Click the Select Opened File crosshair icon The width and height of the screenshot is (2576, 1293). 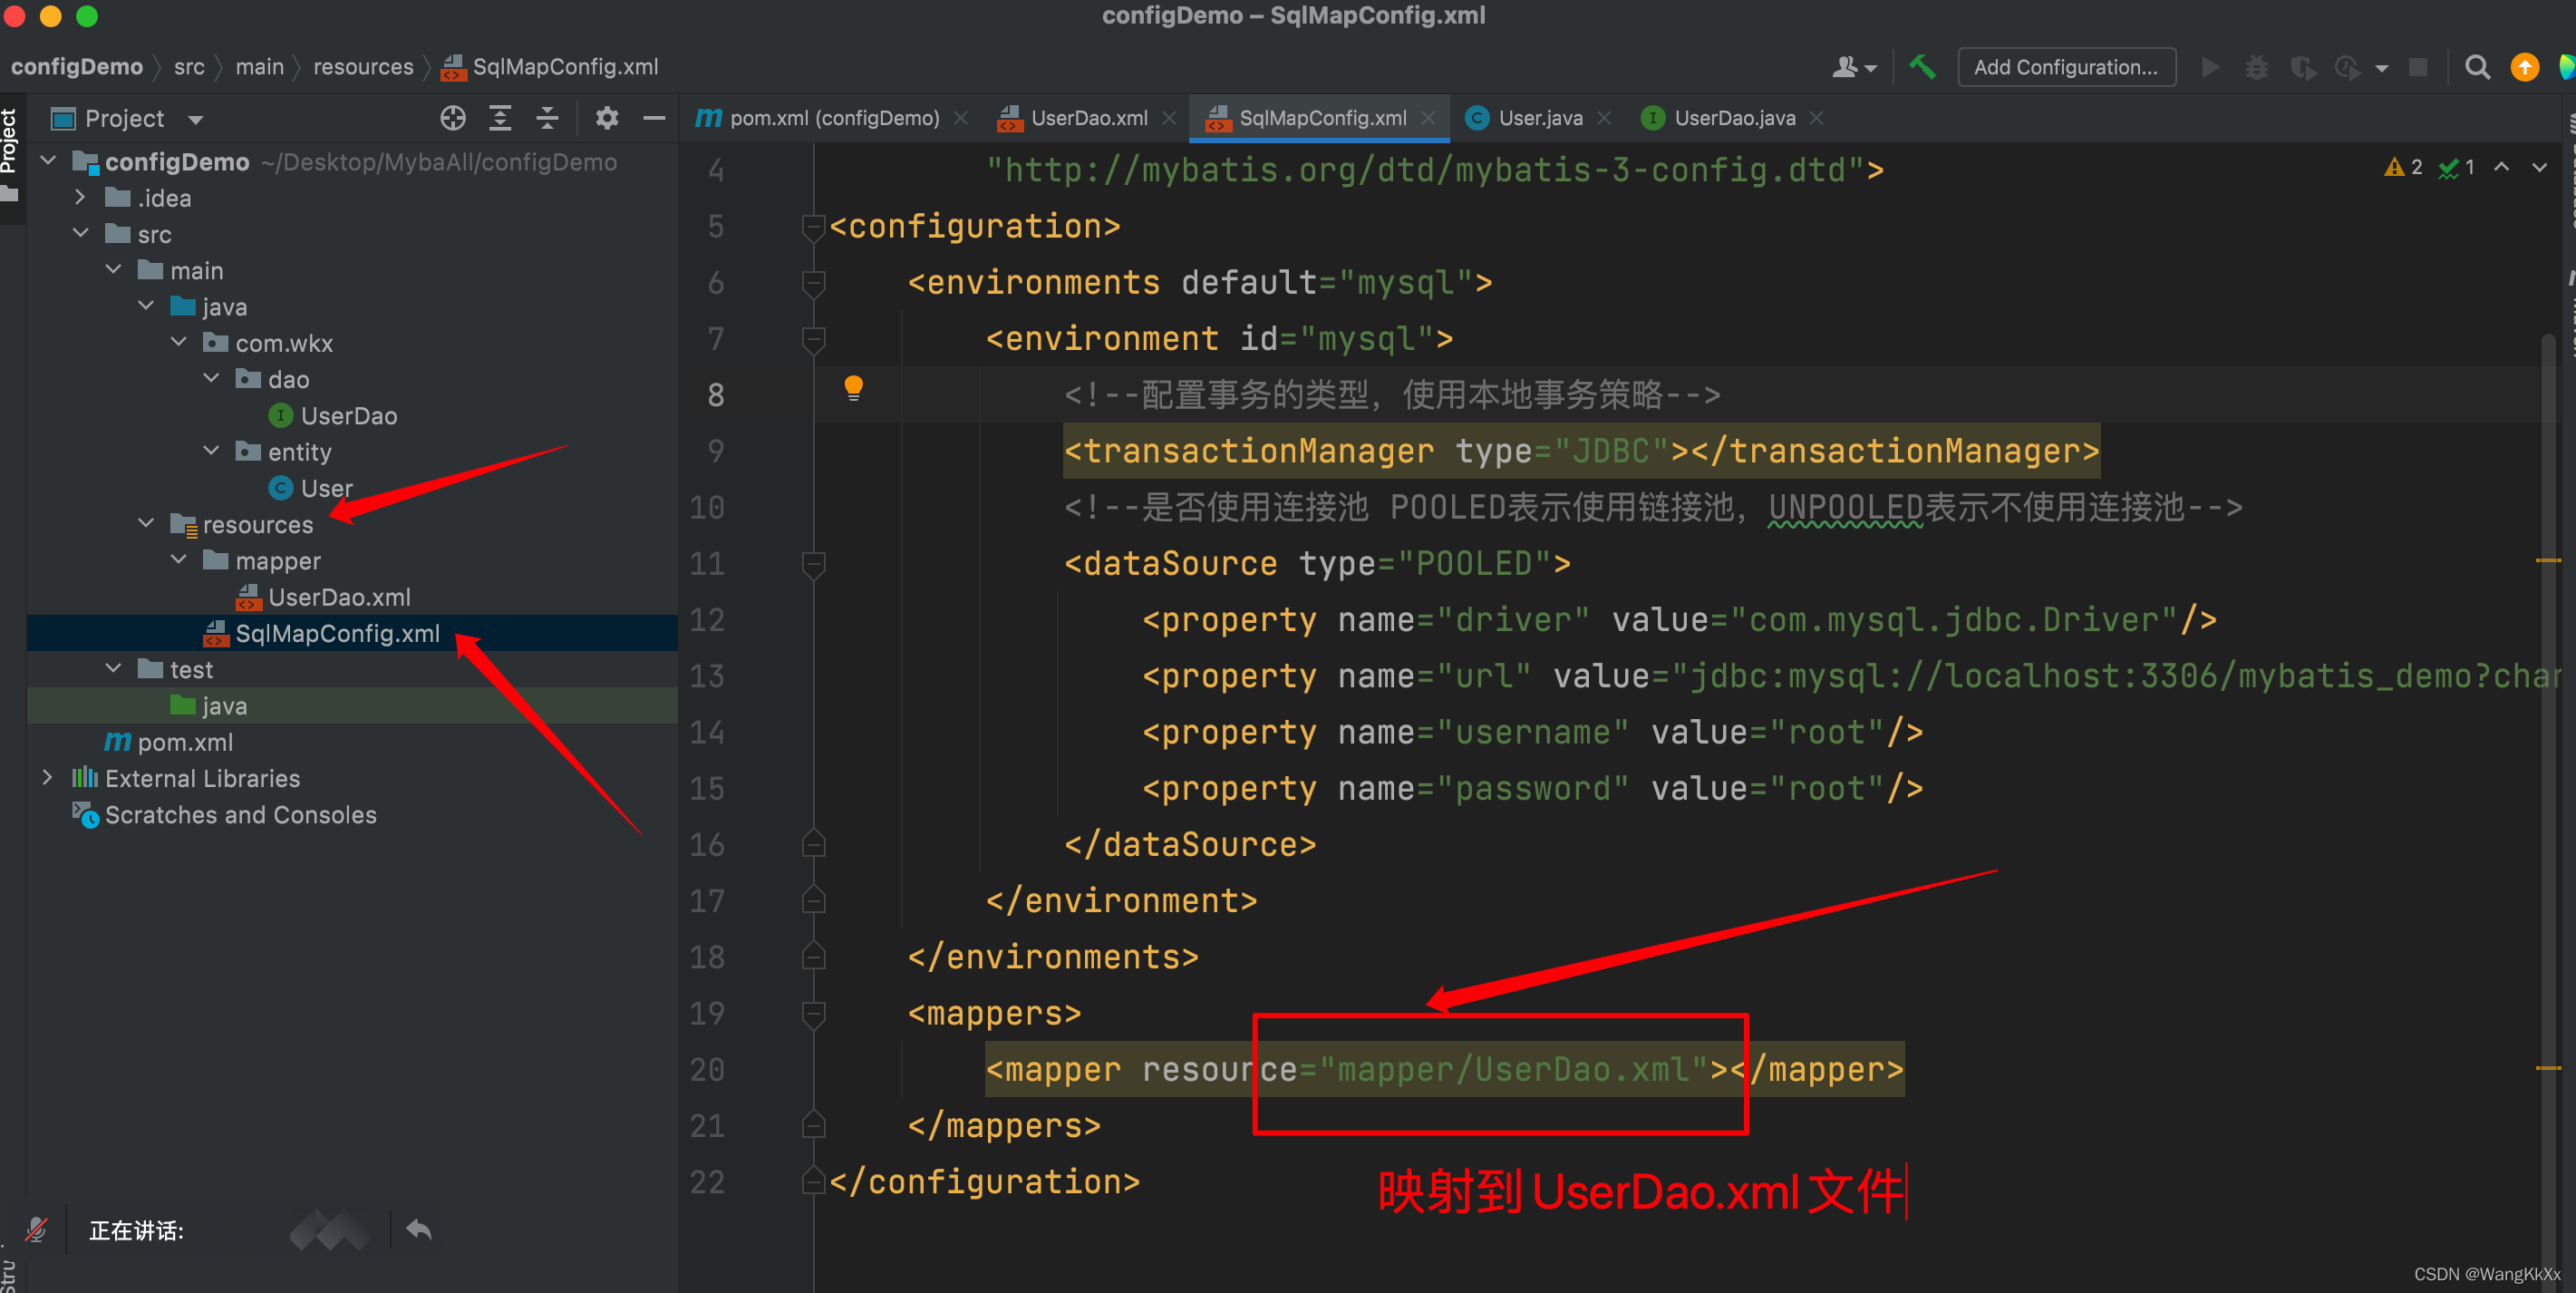pos(453,118)
